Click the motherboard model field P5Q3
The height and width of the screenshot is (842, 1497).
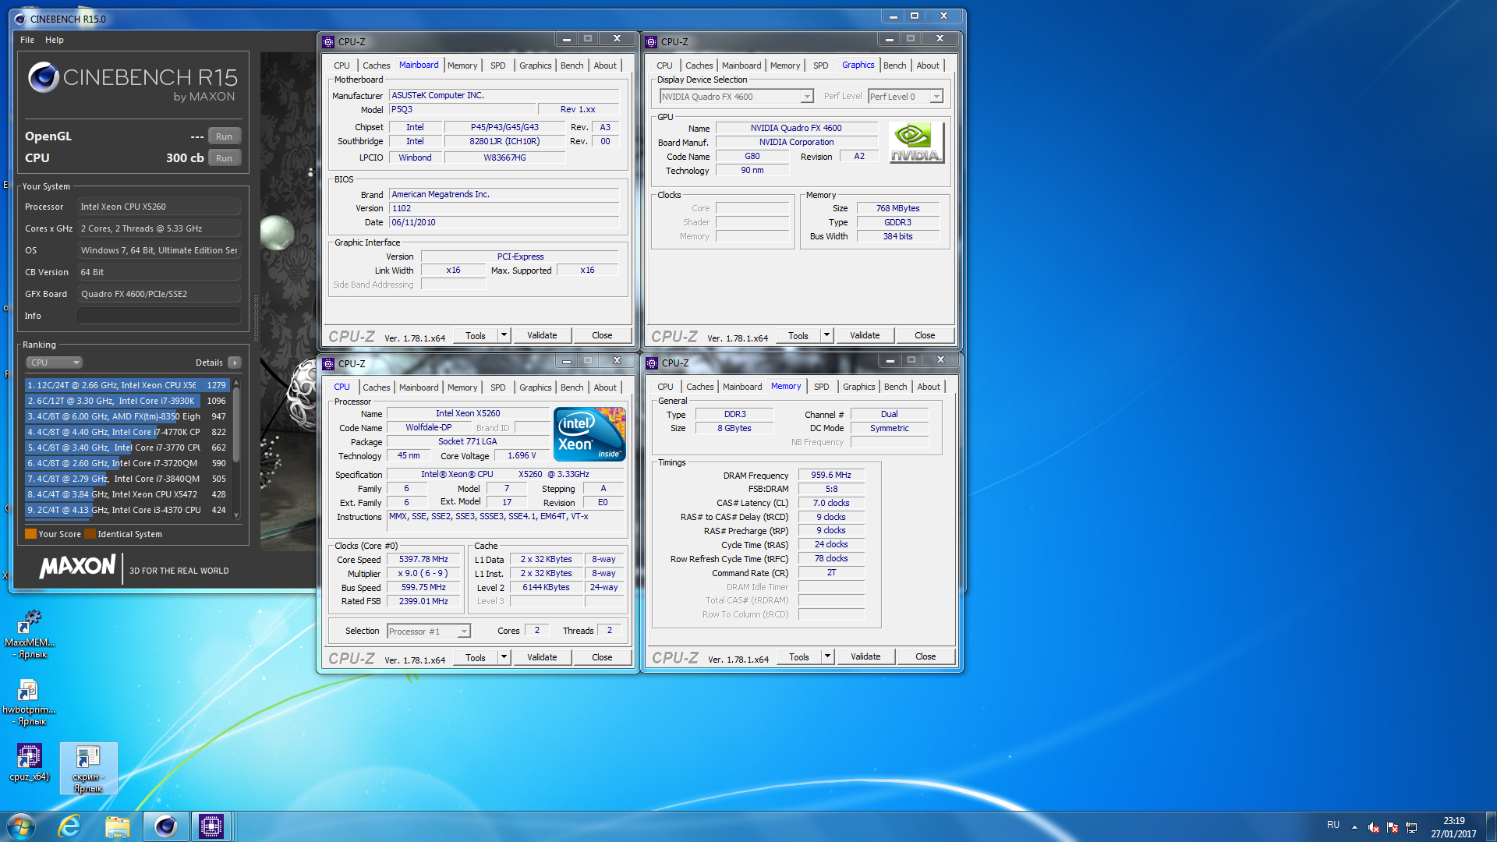(x=462, y=110)
